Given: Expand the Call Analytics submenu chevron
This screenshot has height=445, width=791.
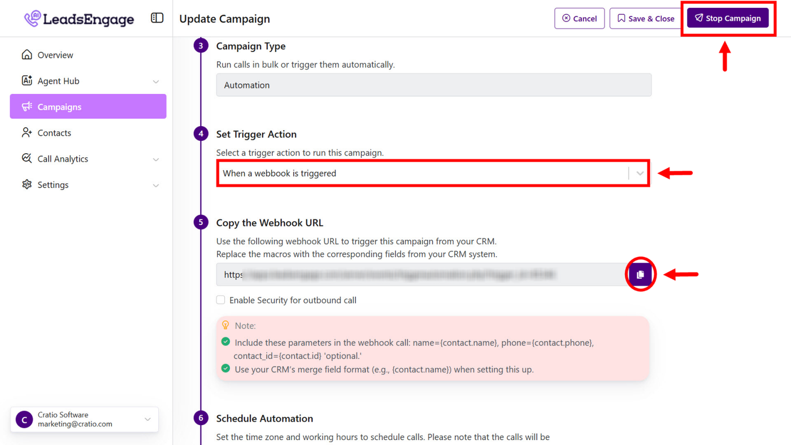Looking at the screenshot, I should [x=156, y=159].
